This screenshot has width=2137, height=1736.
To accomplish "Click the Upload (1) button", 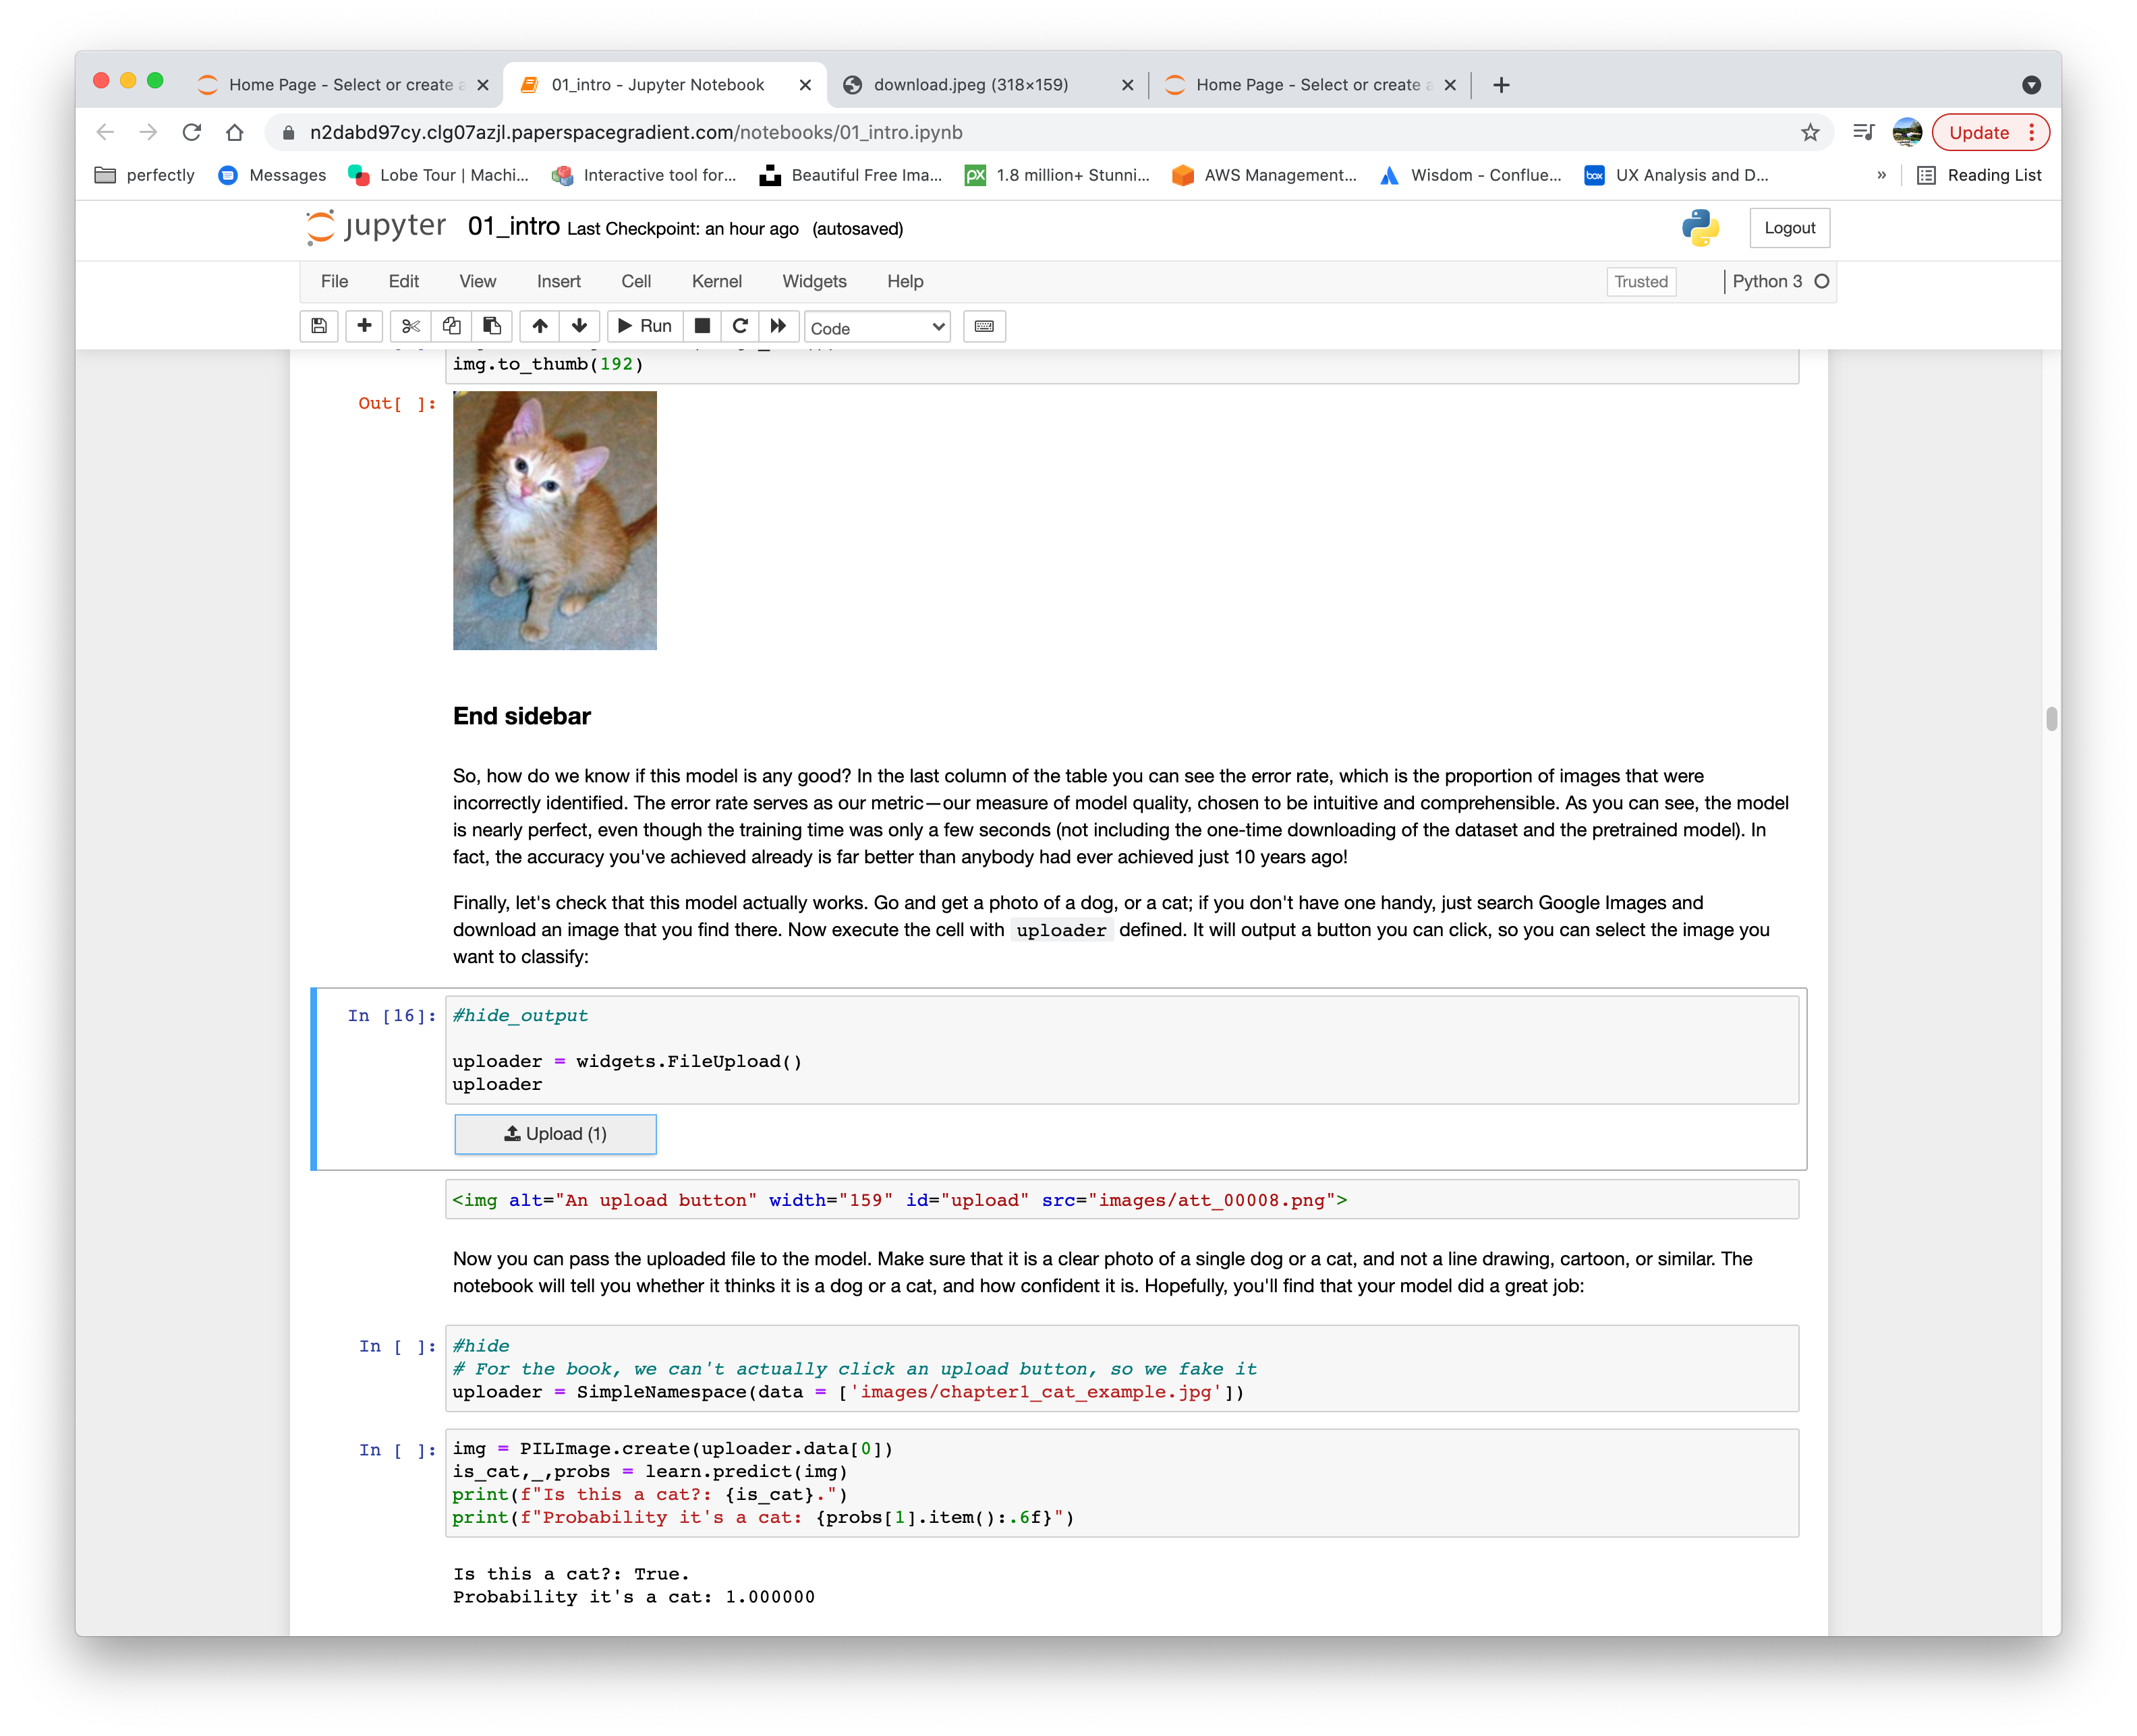I will pos(555,1134).
